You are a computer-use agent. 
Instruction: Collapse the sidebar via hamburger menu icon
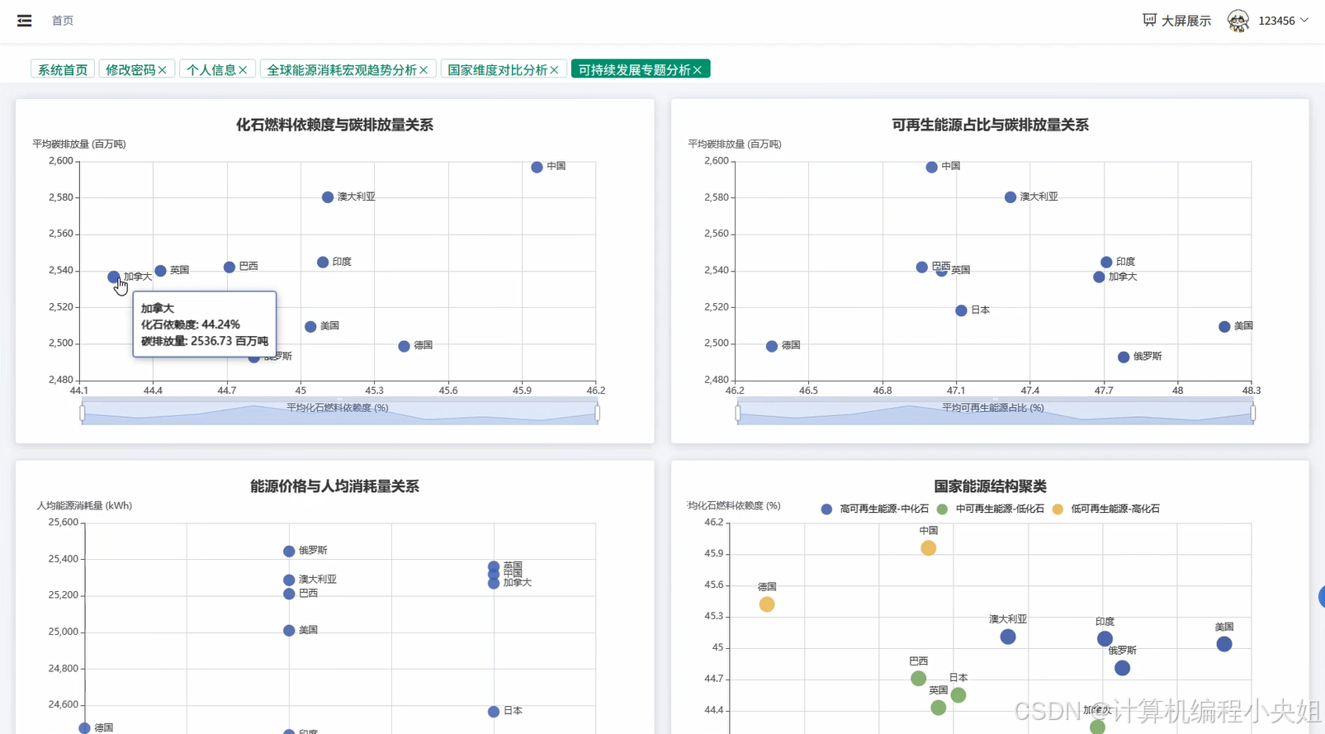click(25, 21)
